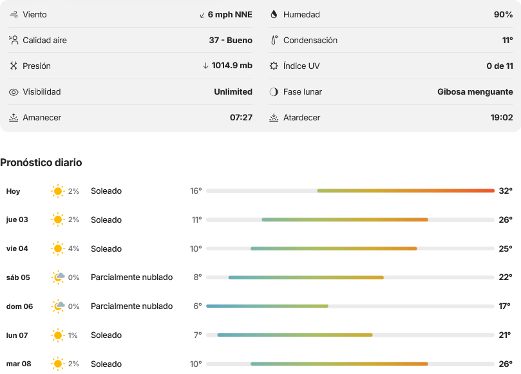Click the dew point icon beside Condensación

[274, 40]
